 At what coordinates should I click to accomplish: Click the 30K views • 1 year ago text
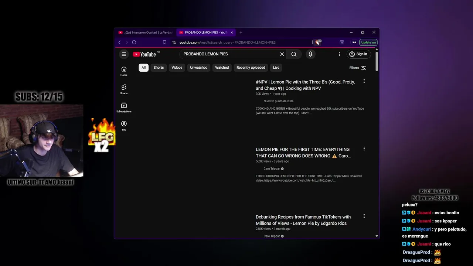tap(271, 94)
